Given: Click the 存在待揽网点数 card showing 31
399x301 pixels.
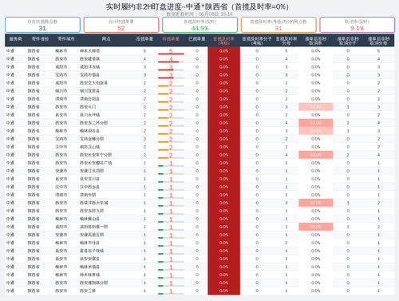Looking at the screenshot, I should 42,25.
